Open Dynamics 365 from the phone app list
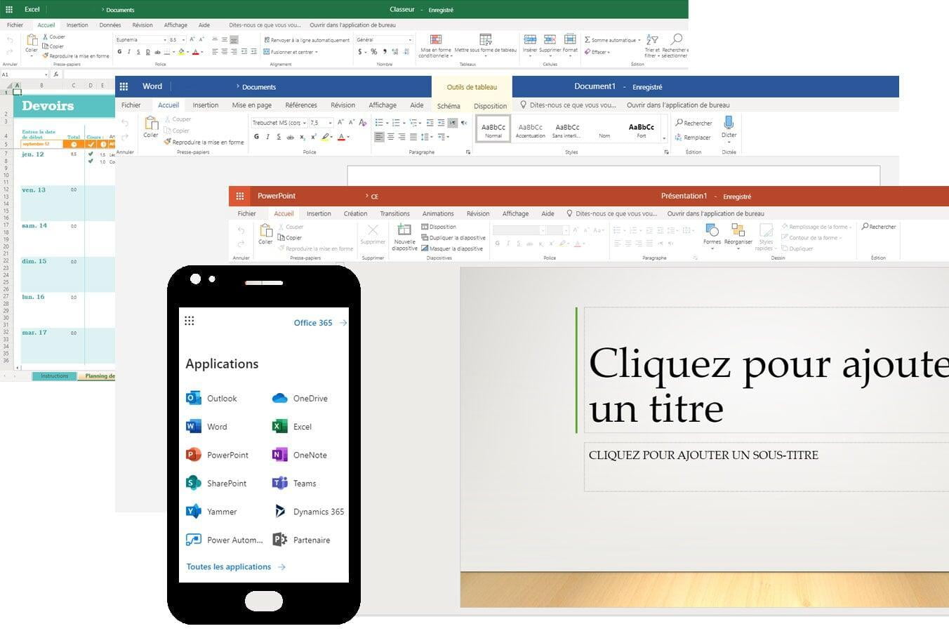The height and width of the screenshot is (631, 949). point(308,512)
